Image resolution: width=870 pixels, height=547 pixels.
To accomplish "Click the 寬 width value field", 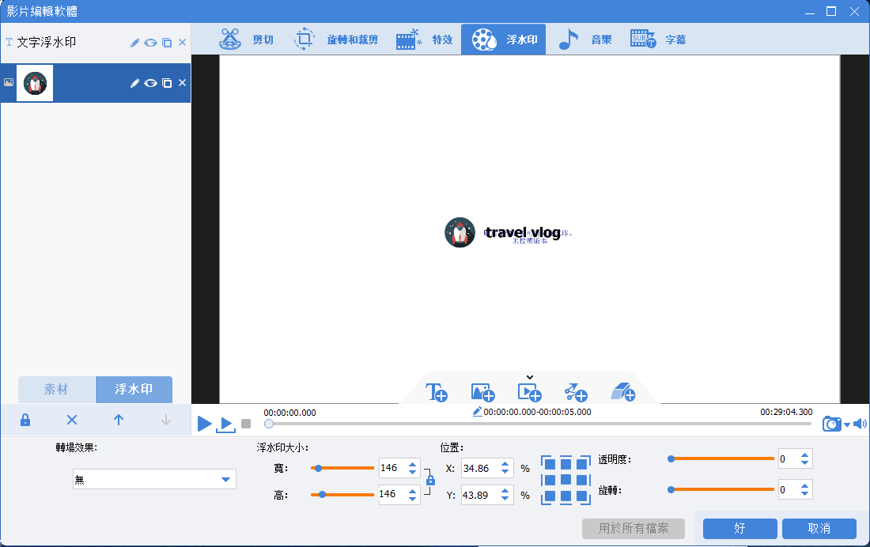I will pyautogui.click(x=392, y=468).
